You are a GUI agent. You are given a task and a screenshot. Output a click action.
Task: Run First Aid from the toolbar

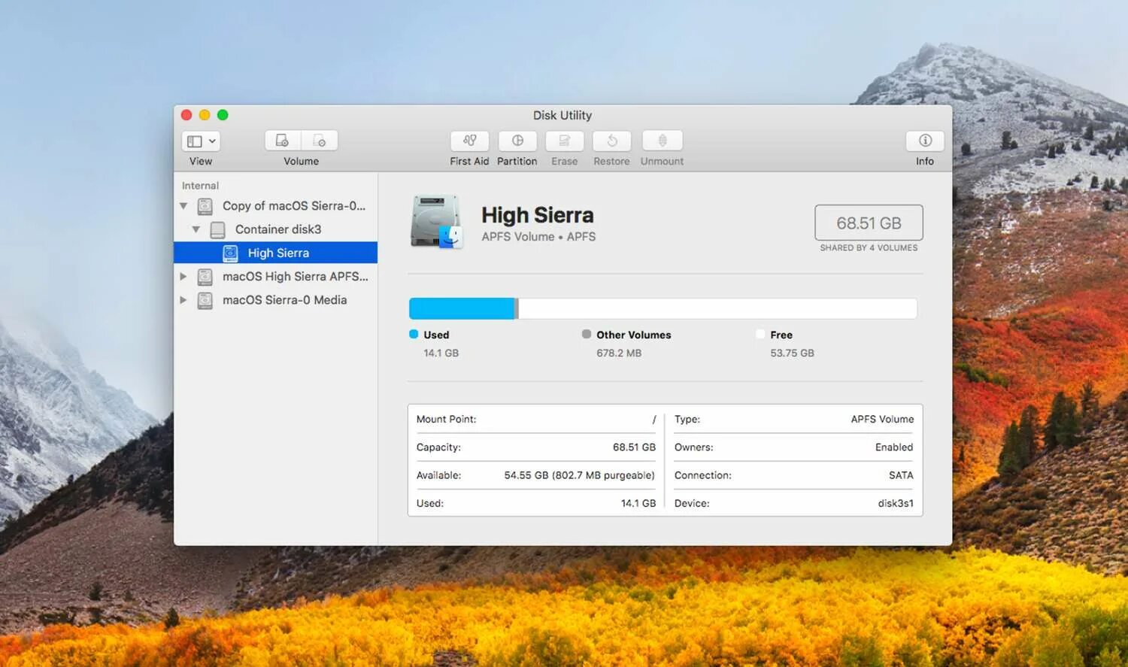[469, 141]
